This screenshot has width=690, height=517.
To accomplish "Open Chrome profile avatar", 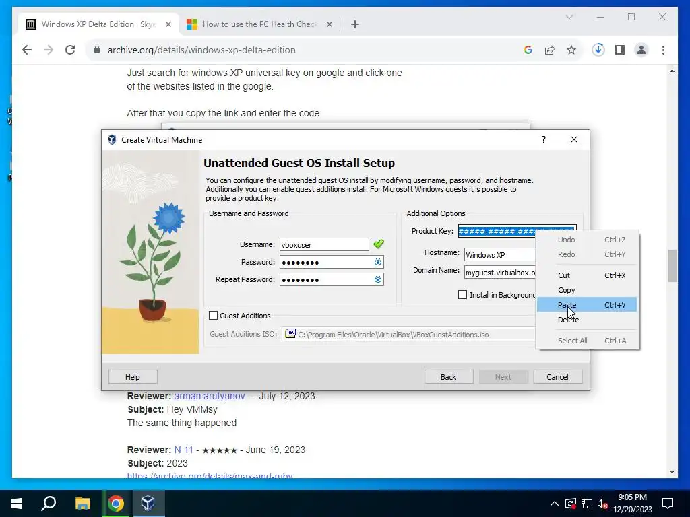I will pos(641,50).
